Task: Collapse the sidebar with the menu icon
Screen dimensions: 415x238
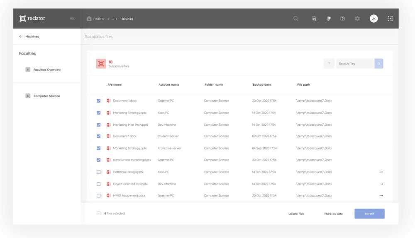Action: tap(72, 19)
